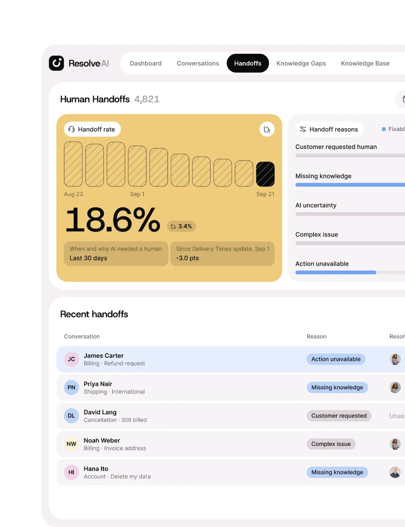The width and height of the screenshot is (405, 527).
Task: Click the first hatched bar above Aug 23
Action: coord(73,164)
